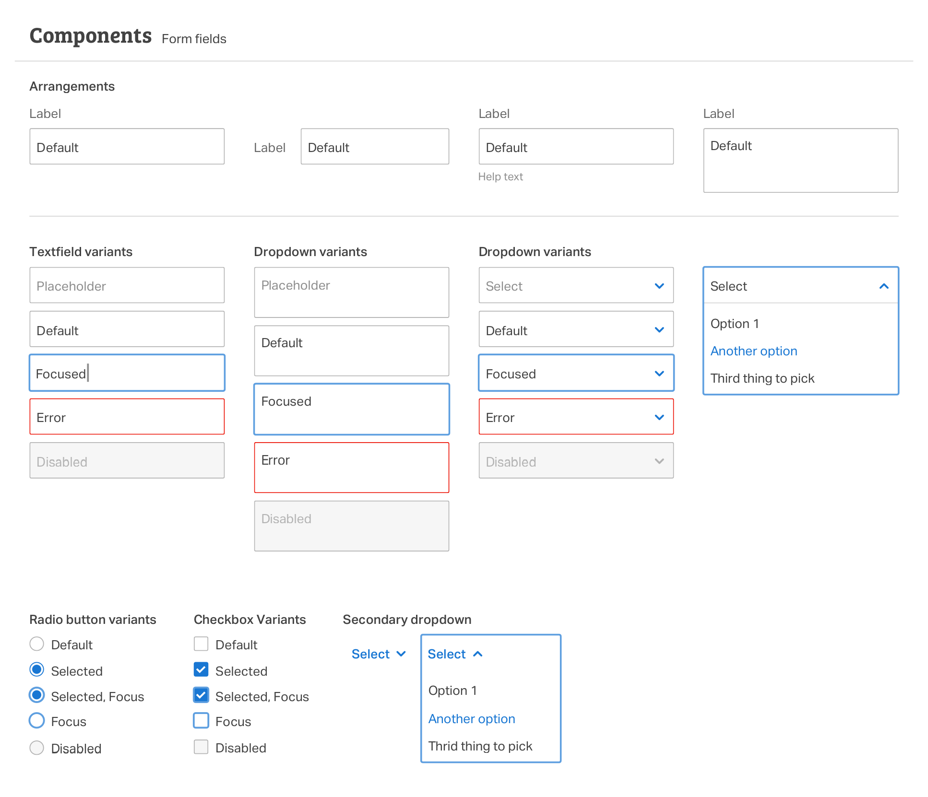Click down chevron beside collapsed secondary Select
This screenshot has height=797, width=928.
tap(402, 654)
